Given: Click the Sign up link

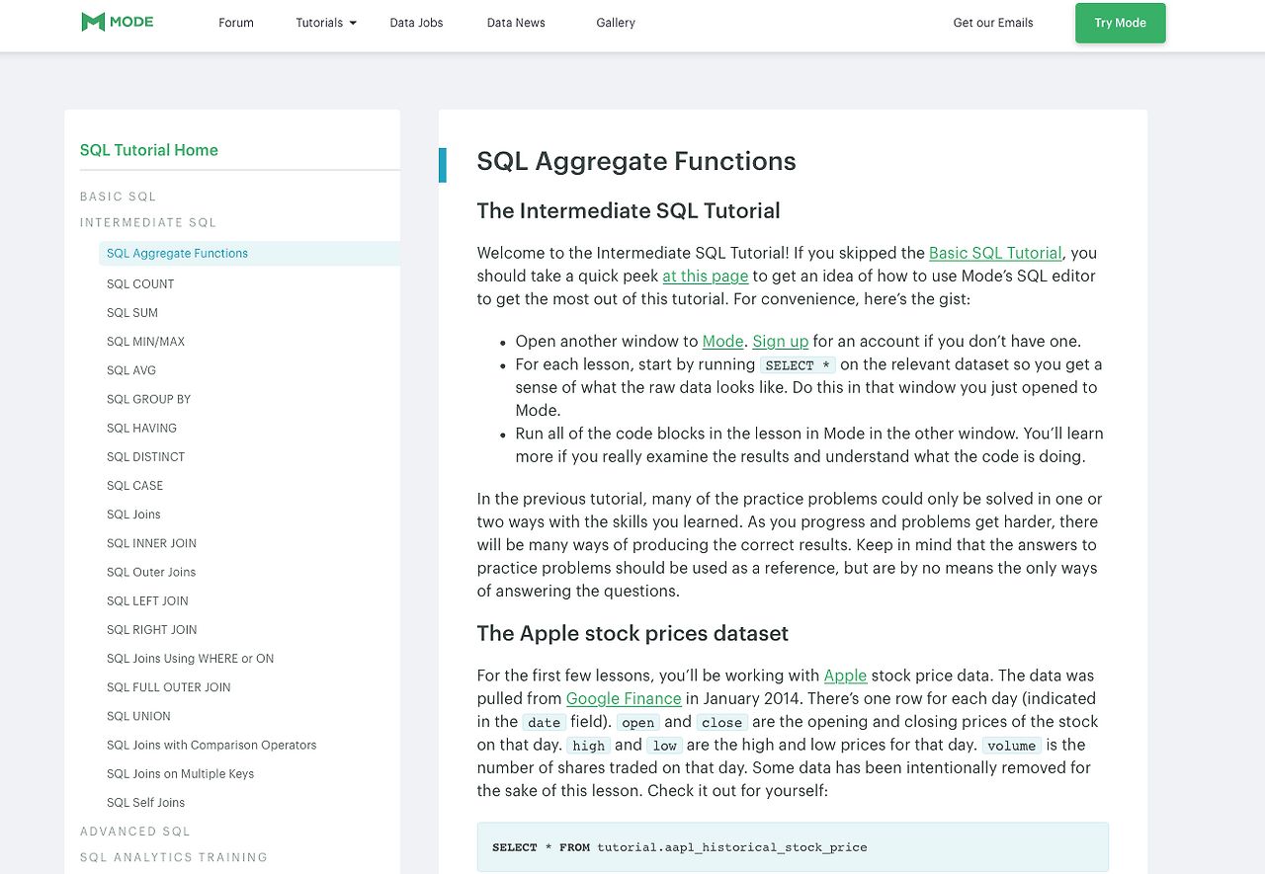Looking at the screenshot, I should [x=781, y=341].
